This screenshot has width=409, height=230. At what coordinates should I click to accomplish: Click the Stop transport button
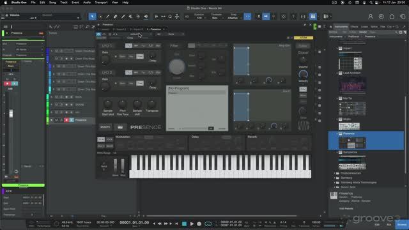point(184,224)
